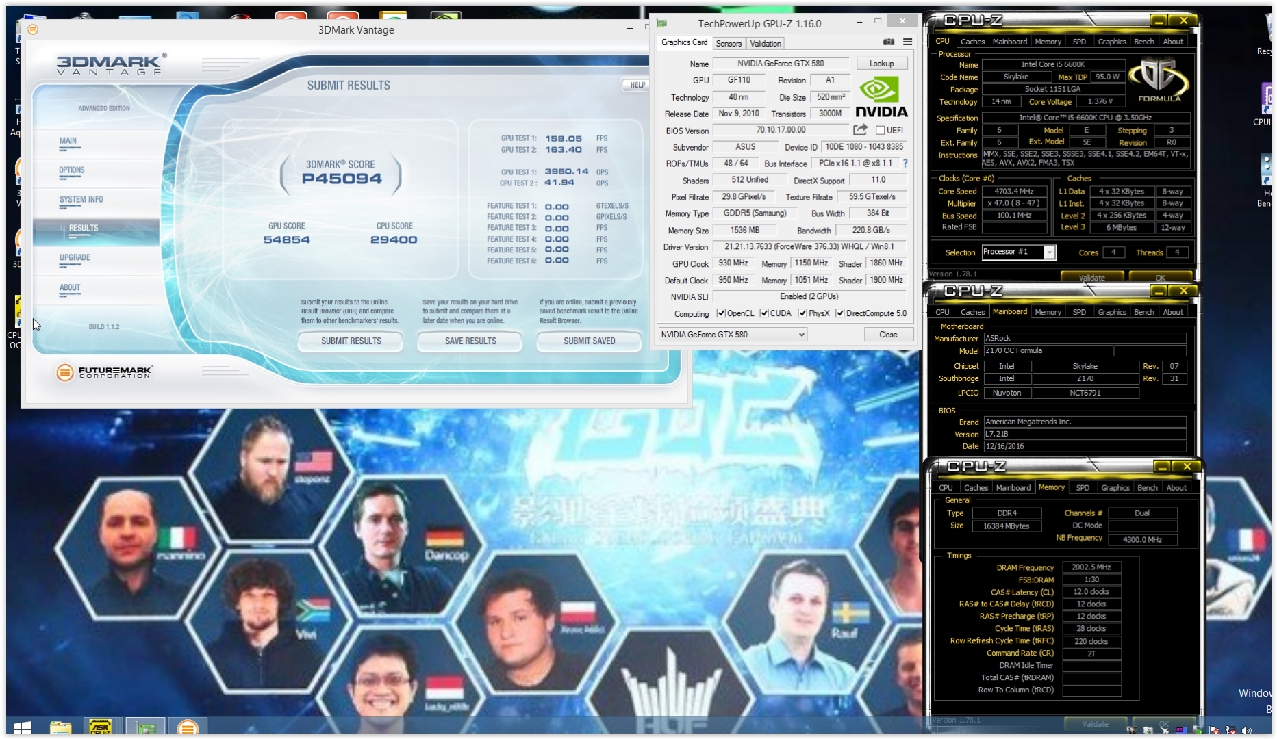The width and height of the screenshot is (1277, 739).
Task: Click the GPU SCORE value 54854
Action: (287, 240)
